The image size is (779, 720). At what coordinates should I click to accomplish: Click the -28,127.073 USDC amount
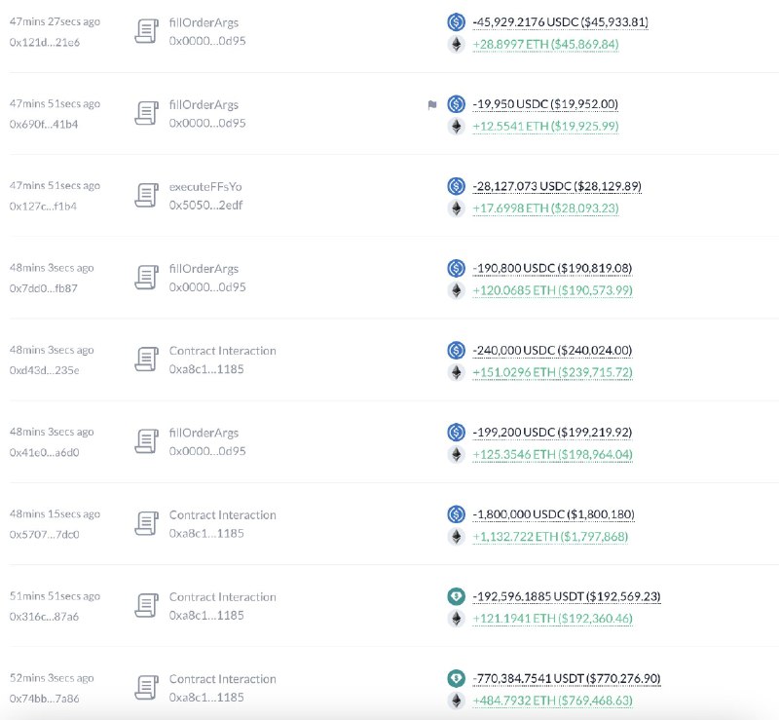pyautogui.click(x=557, y=186)
